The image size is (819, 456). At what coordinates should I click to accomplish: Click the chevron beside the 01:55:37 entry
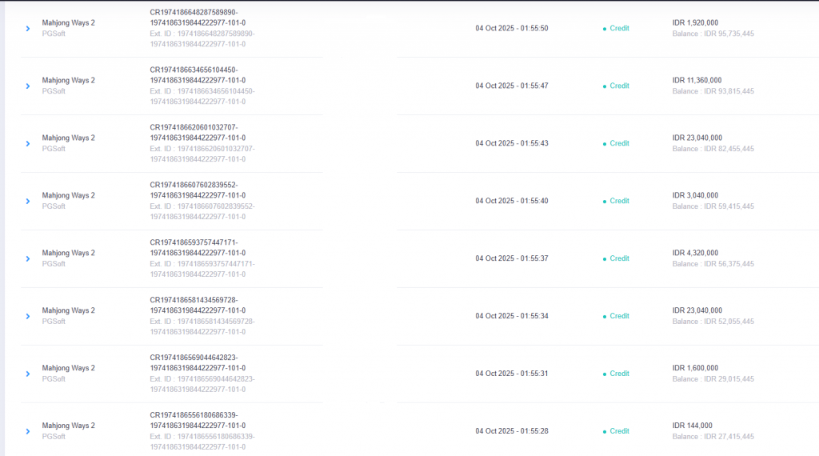tap(28, 259)
